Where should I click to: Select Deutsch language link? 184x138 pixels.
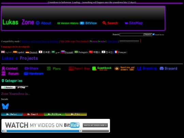pos(33,52)
